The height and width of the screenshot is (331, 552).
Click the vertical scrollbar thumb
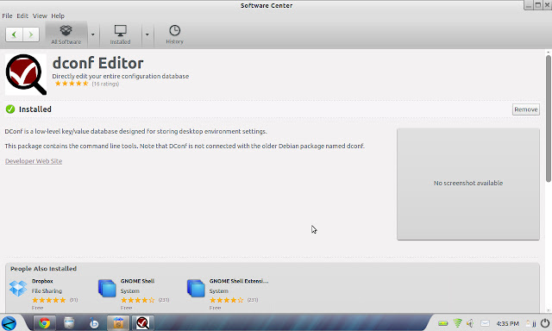(549, 119)
